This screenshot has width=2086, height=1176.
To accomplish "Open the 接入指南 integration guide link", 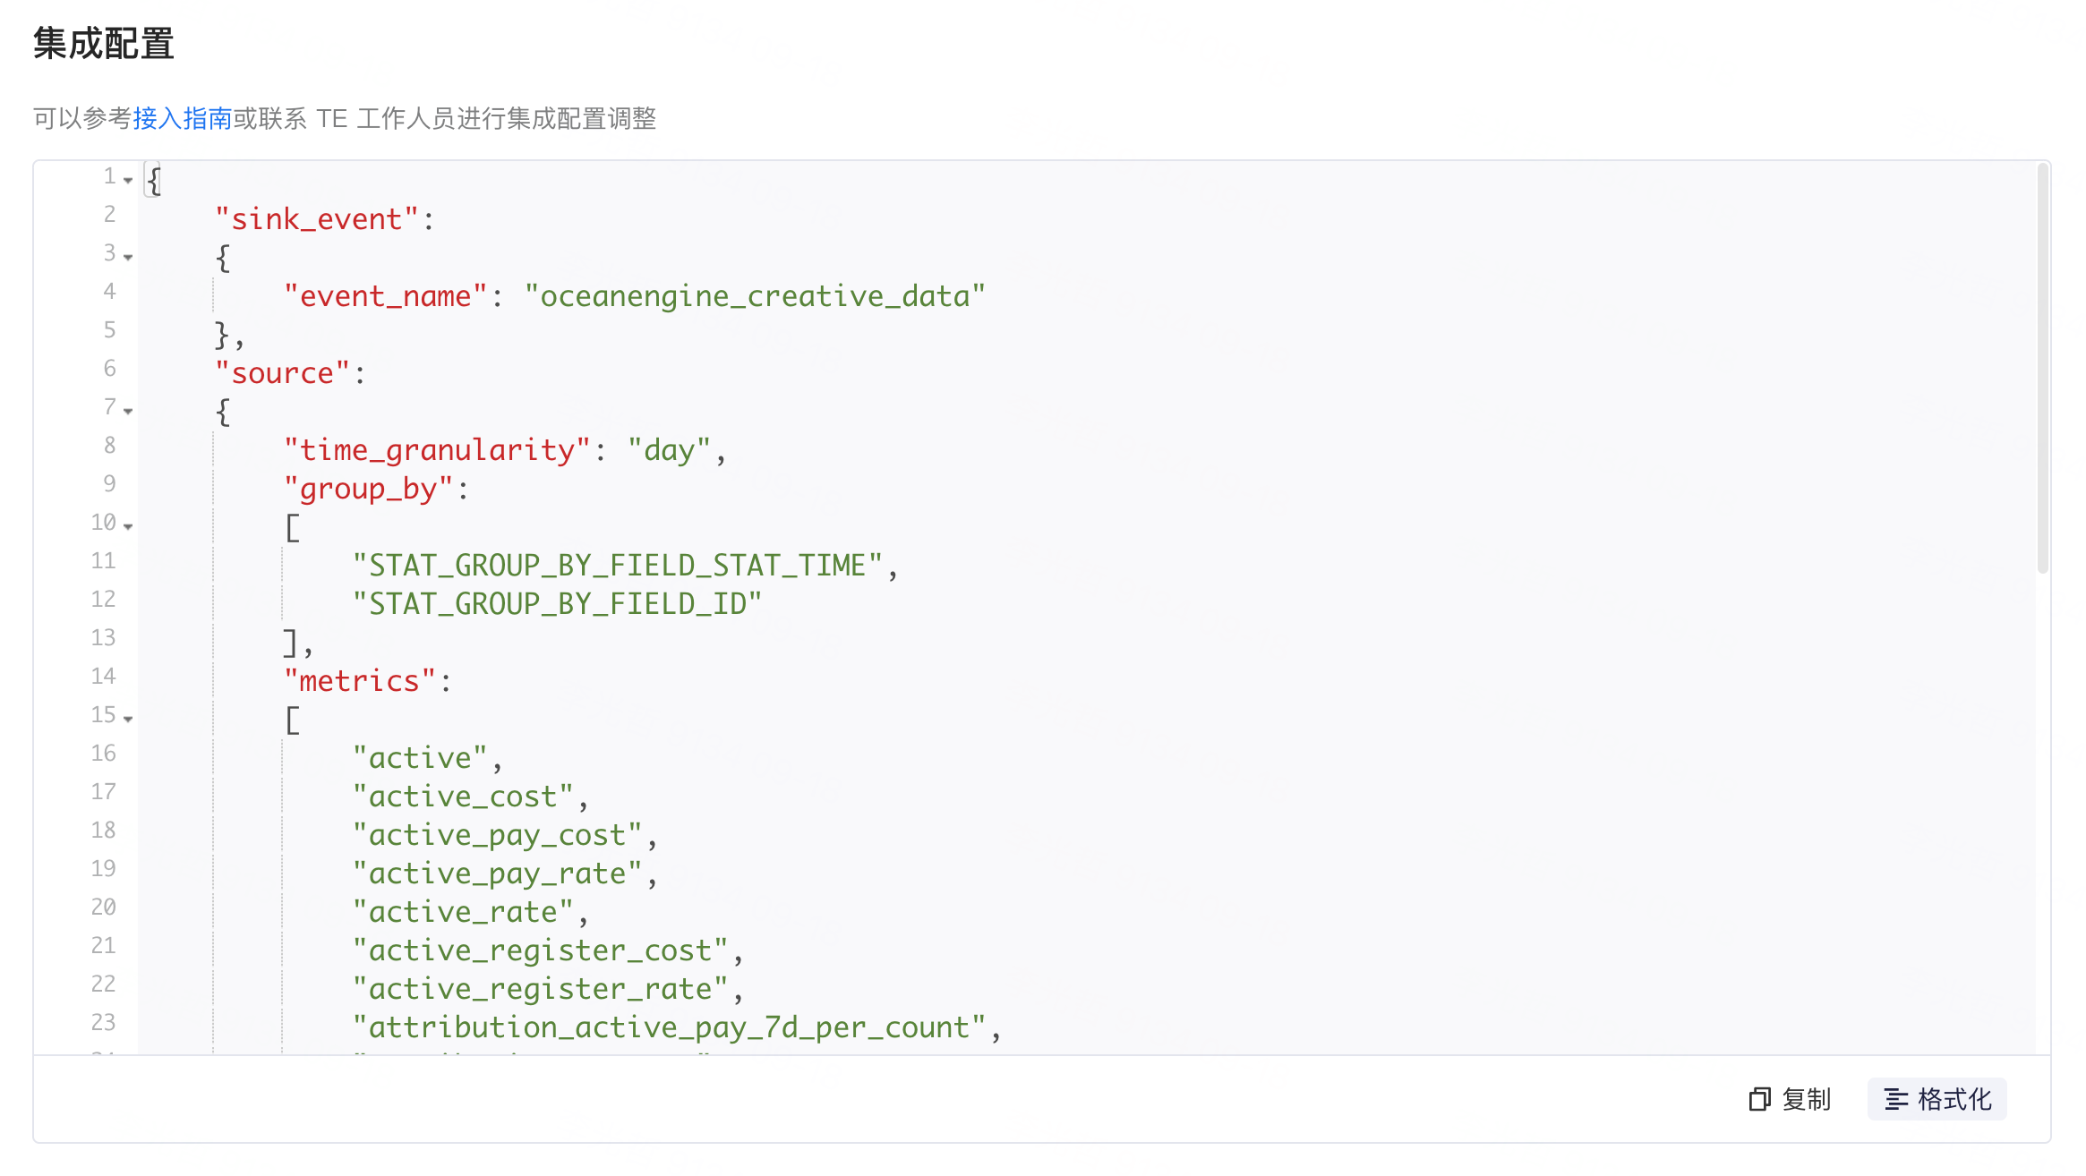I will [183, 118].
